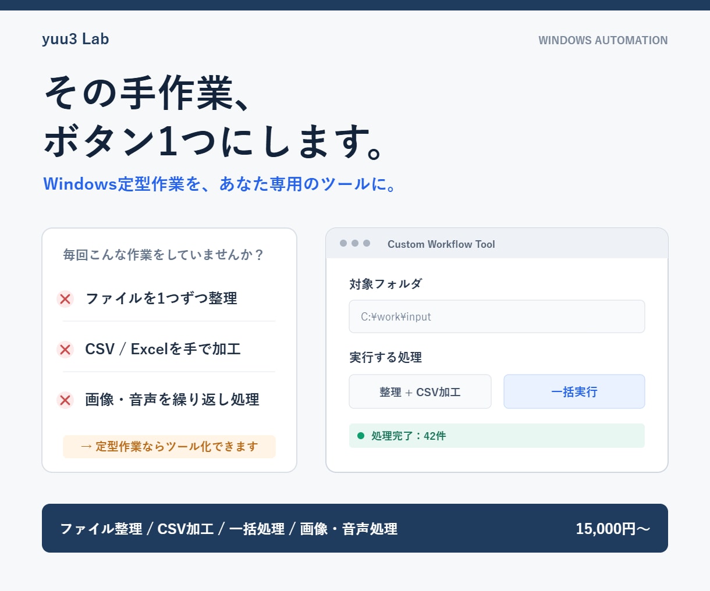Click the 対象フォルダ label
This screenshot has width=710, height=591.
(385, 284)
